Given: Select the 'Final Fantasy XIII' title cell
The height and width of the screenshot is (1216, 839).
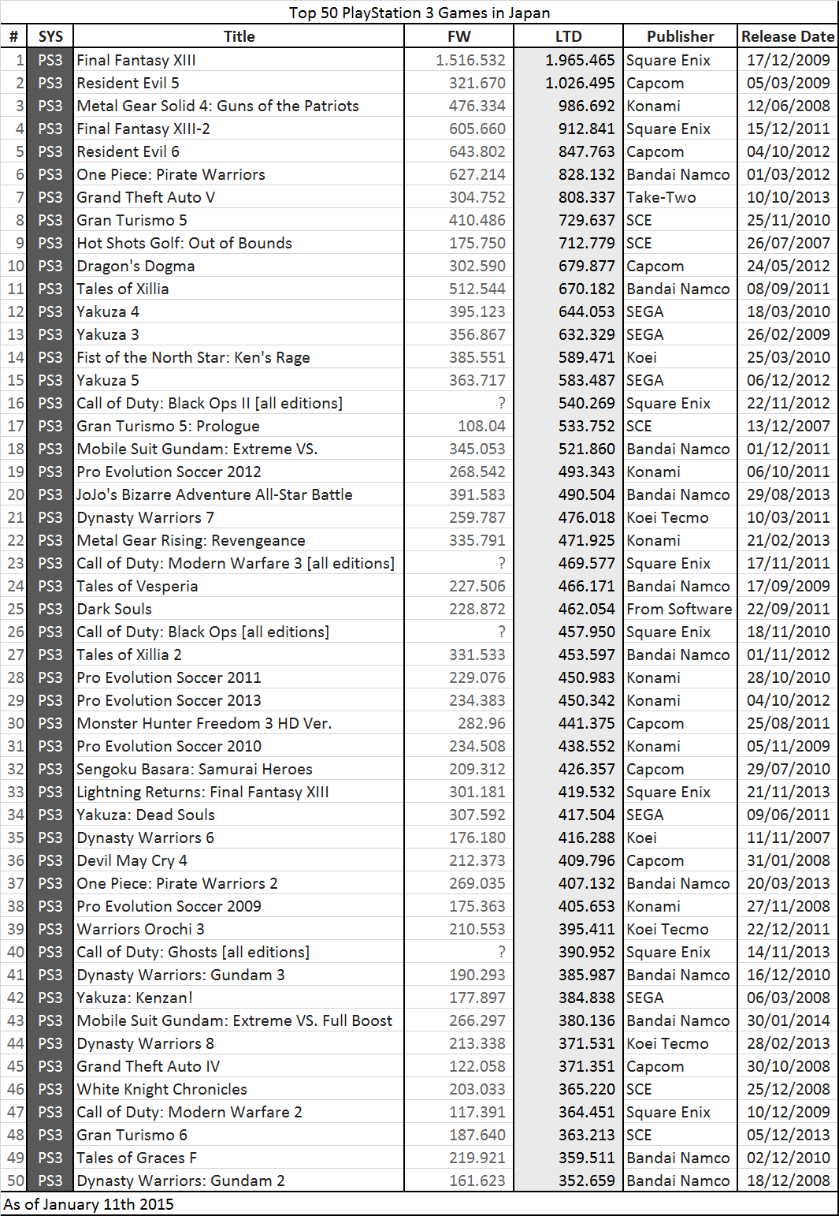Looking at the screenshot, I should pyautogui.click(x=239, y=60).
